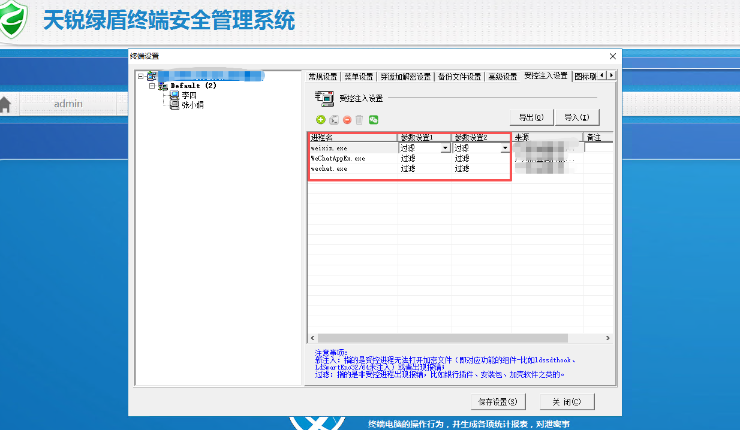
Task: Select 李四 in the tree
Action: (189, 95)
